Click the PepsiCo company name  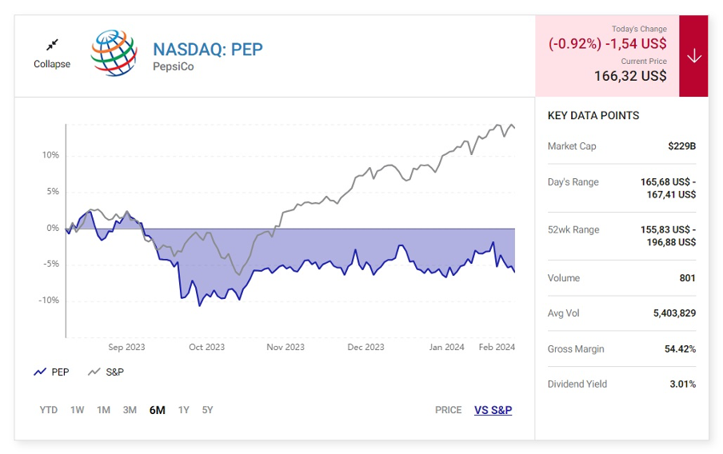[x=174, y=67]
